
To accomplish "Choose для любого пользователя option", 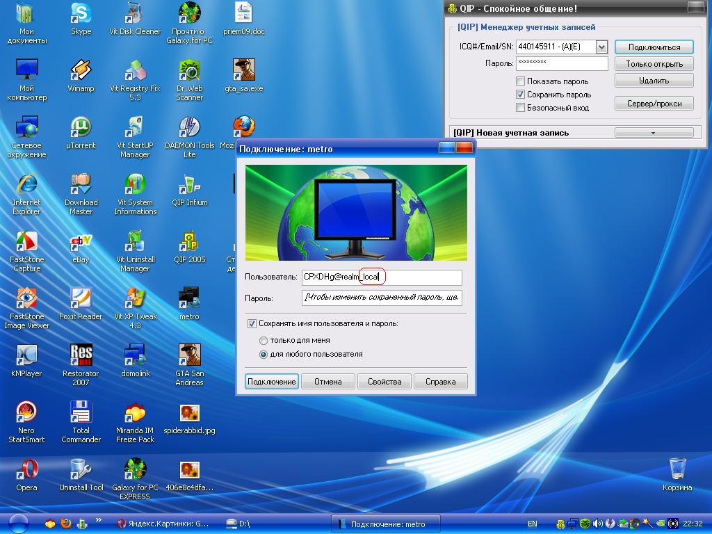I will pyautogui.click(x=263, y=354).
